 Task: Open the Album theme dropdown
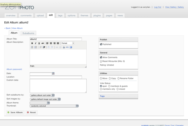point(40,103)
